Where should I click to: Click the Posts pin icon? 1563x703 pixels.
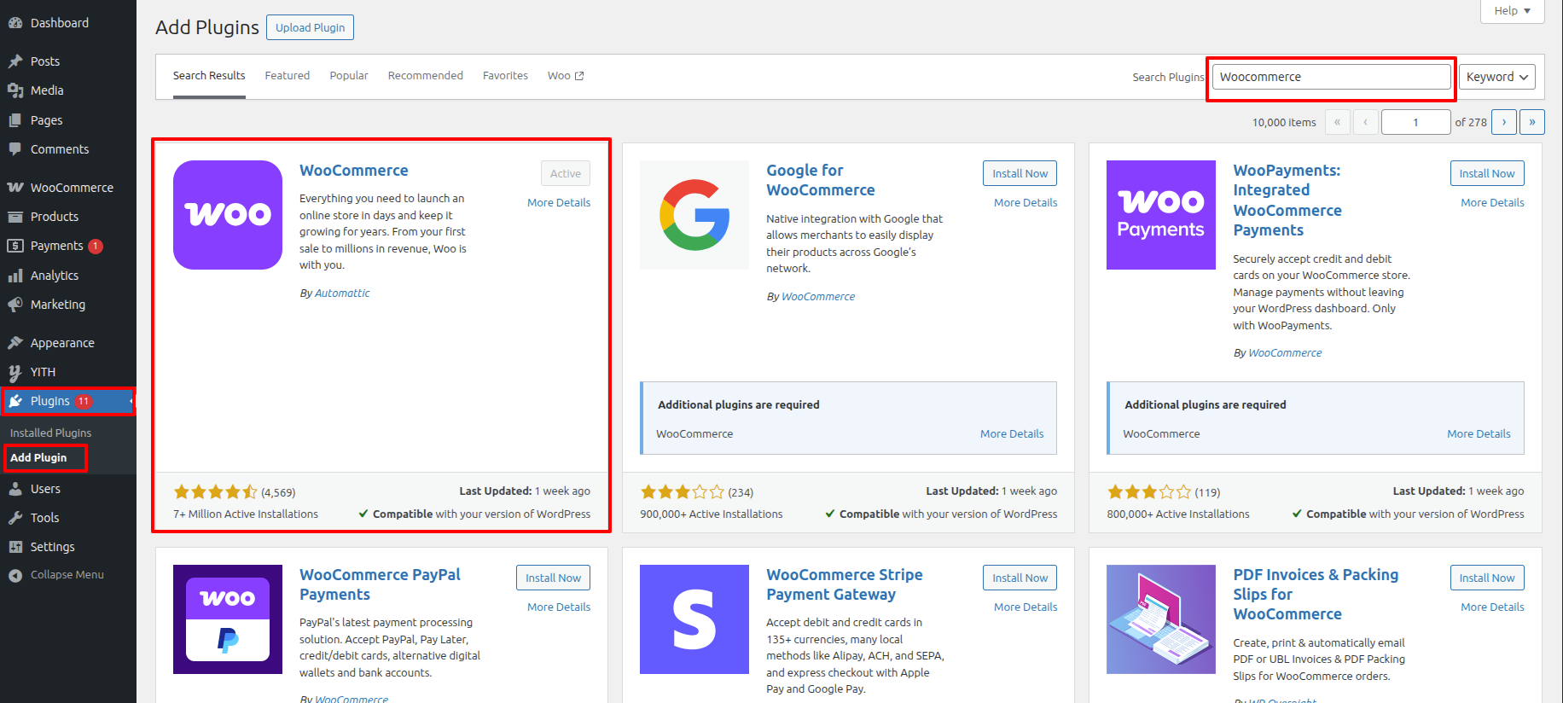point(15,61)
